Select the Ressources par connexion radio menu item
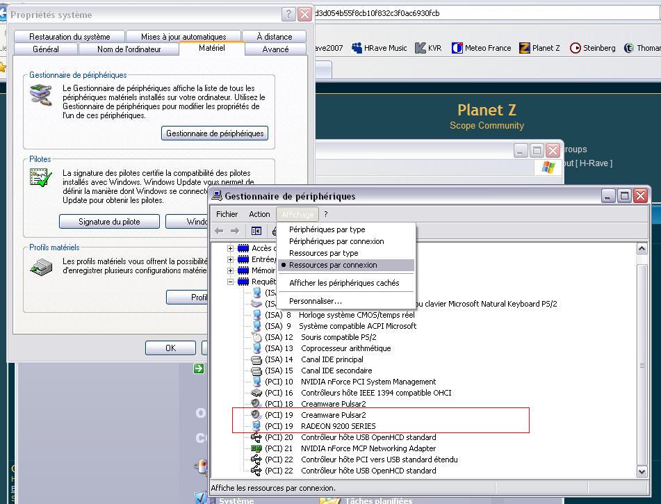The width and height of the screenshot is (661, 504). coord(346,265)
